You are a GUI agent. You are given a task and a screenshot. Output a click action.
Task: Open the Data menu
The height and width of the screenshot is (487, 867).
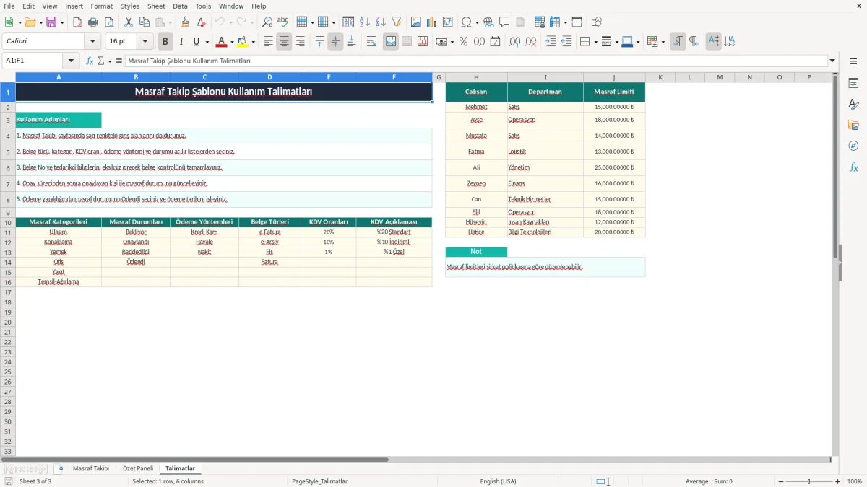(x=180, y=6)
